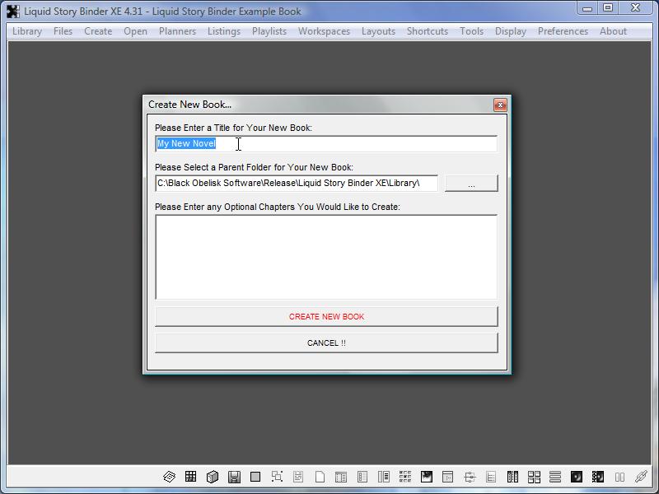
Task: Open the Library menu
Action: 27,31
